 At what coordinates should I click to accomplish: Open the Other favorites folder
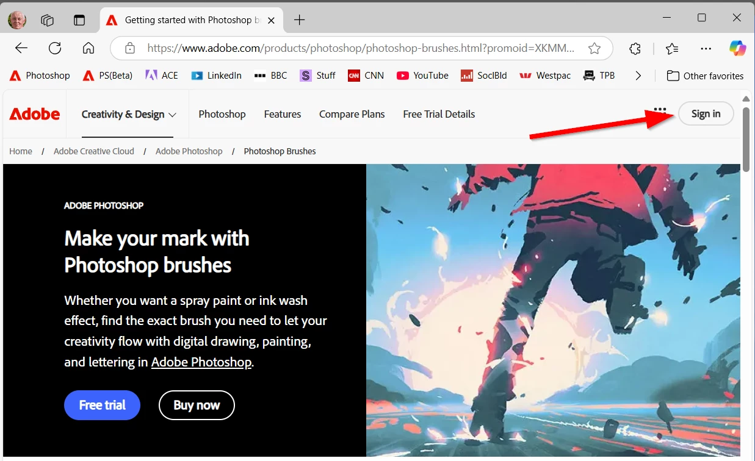coord(705,76)
